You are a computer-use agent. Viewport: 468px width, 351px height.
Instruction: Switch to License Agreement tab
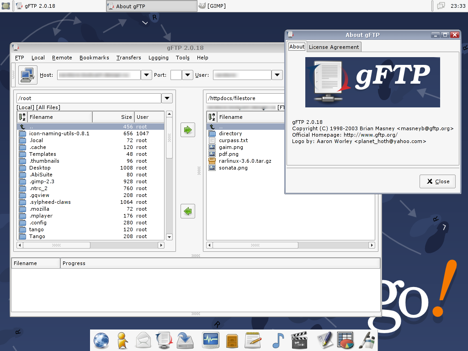[334, 47]
